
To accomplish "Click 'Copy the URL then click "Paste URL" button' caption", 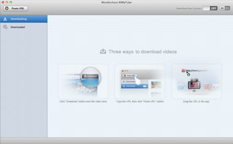I will point(140,101).
